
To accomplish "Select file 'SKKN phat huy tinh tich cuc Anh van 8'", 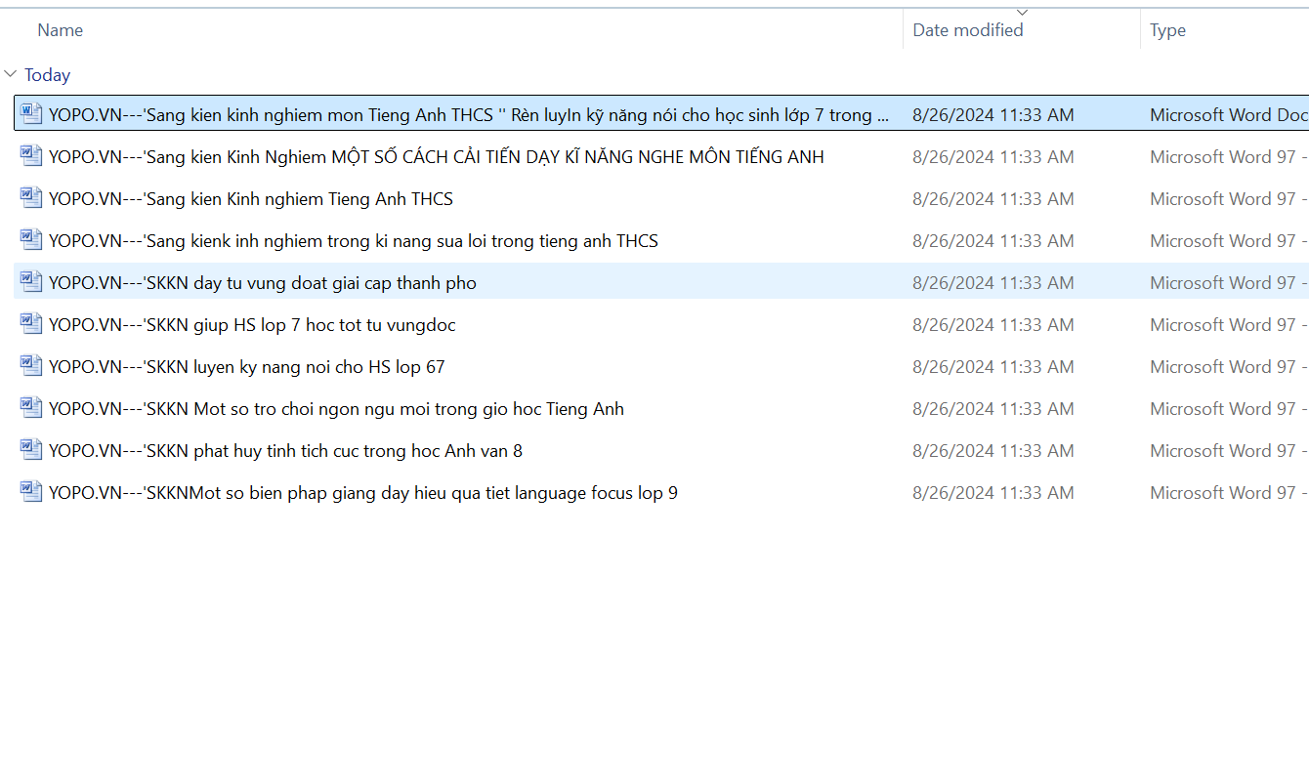I will point(285,451).
